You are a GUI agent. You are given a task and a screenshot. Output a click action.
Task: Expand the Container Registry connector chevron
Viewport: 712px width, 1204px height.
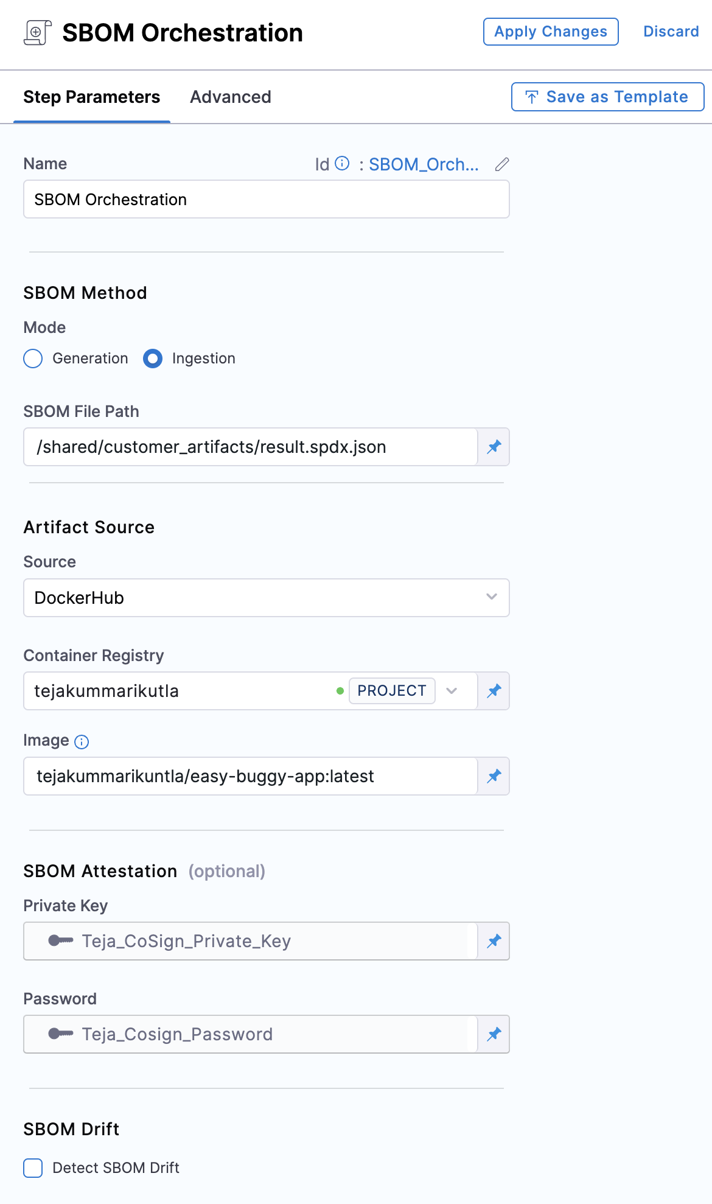click(452, 691)
